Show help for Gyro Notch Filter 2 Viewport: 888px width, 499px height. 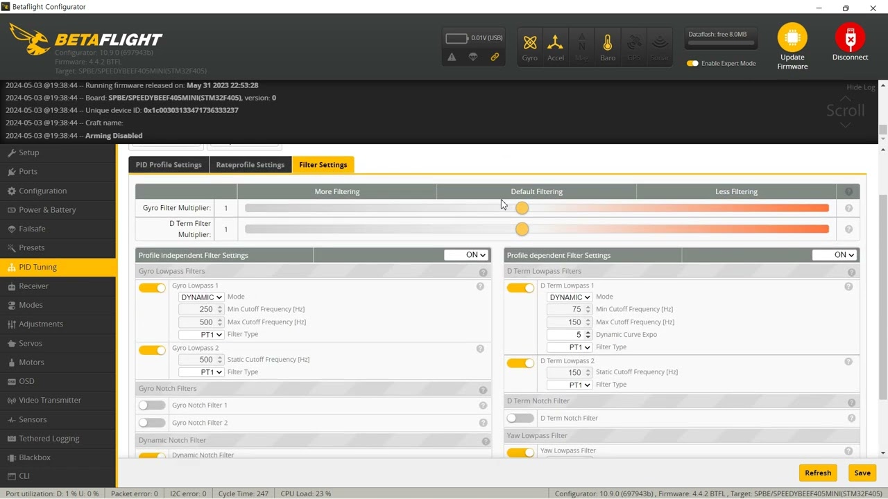click(x=483, y=423)
